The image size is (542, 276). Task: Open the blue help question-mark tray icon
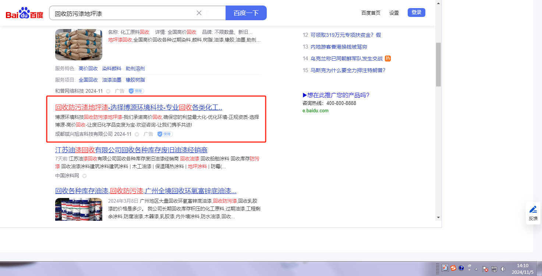(x=461, y=268)
